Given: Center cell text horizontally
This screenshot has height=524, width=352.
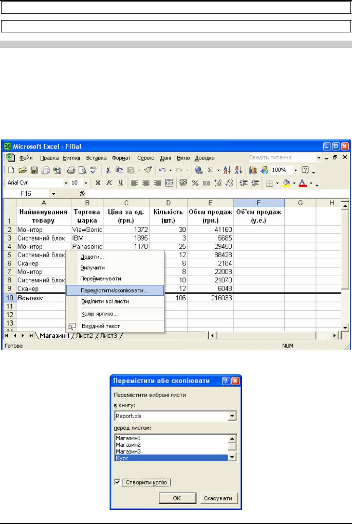Looking at the screenshot, I should pos(146,183).
